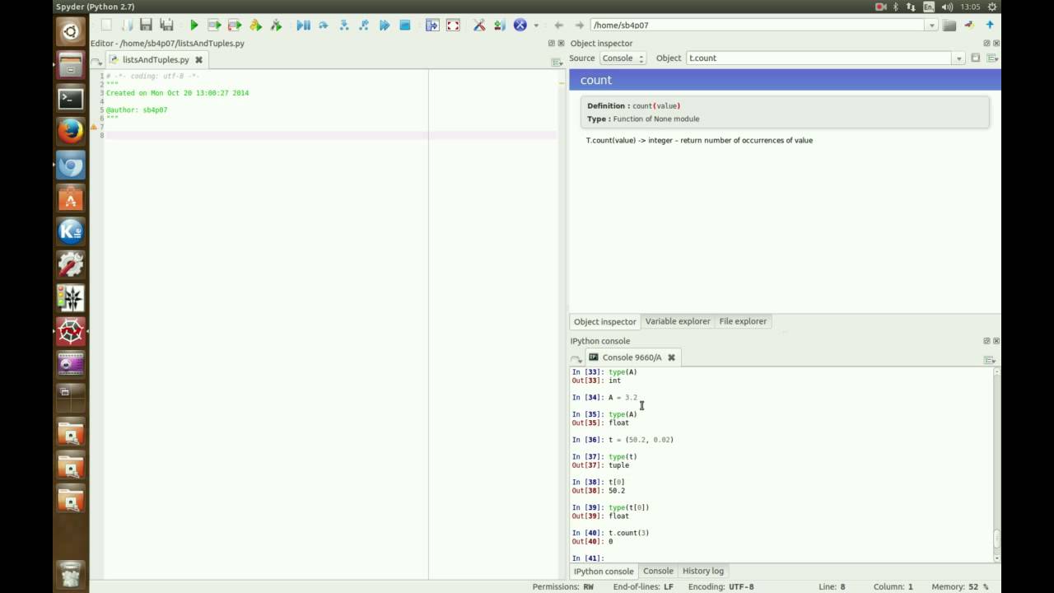
Task: Save the current file via toolbar
Action: point(146,26)
